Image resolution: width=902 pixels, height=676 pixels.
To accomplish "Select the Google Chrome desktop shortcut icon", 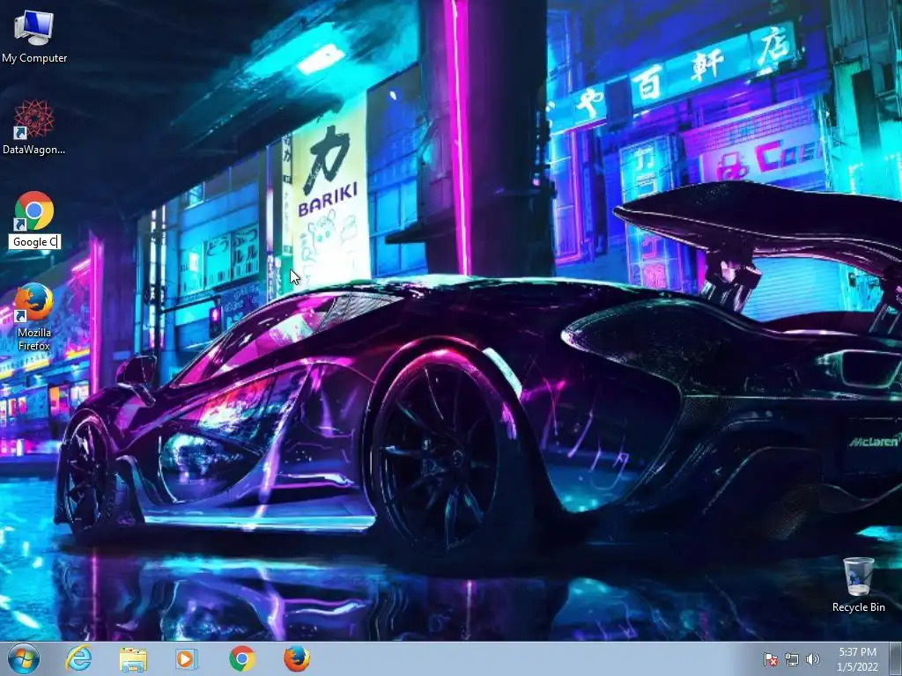I will 34,211.
